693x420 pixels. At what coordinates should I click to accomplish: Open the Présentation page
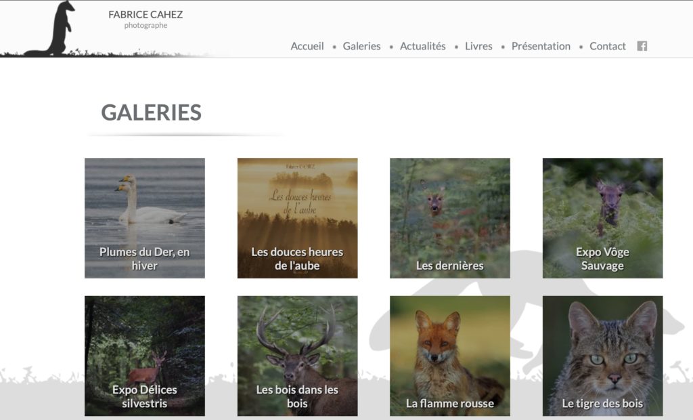point(541,46)
